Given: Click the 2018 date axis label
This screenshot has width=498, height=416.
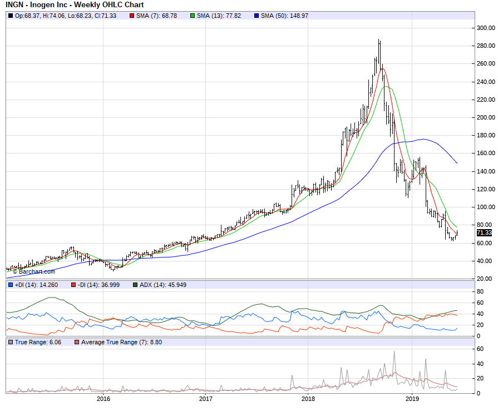Looking at the screenshot, I should pos(308,399).
